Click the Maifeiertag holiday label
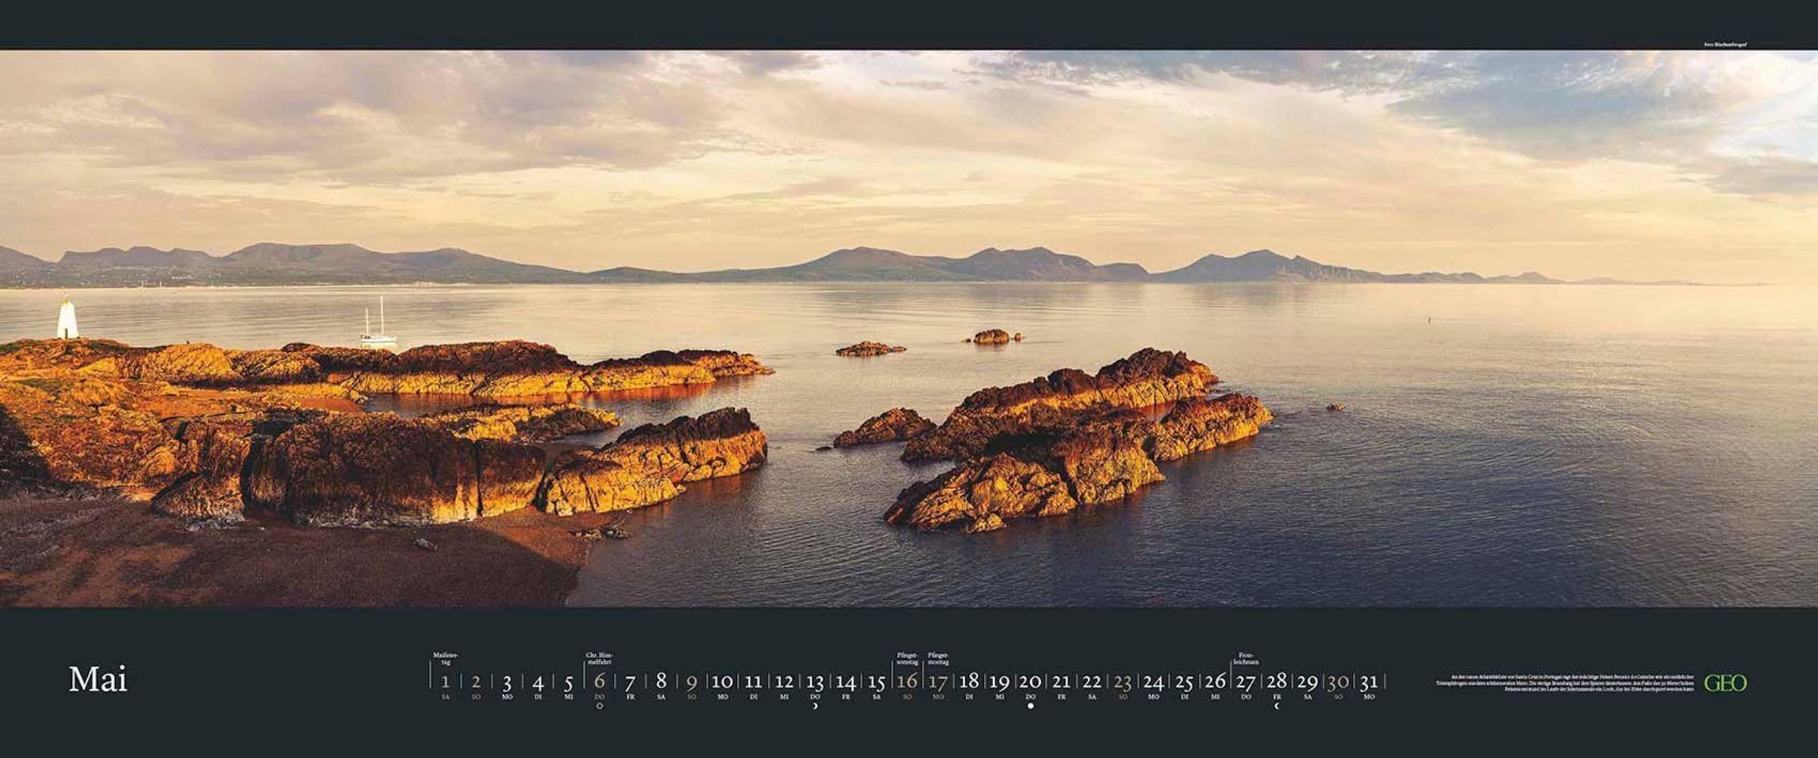Image resolution: width=1818 pixels, height=758 pixels. point(445,658)
